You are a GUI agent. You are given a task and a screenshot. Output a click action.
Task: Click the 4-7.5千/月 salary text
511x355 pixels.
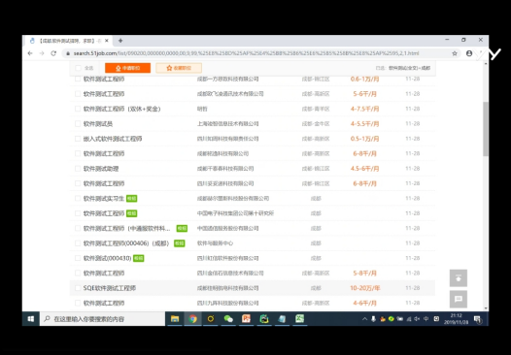[364, 109]
